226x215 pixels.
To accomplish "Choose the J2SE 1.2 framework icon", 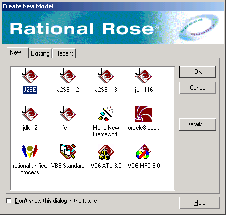I will pos(68,76).
